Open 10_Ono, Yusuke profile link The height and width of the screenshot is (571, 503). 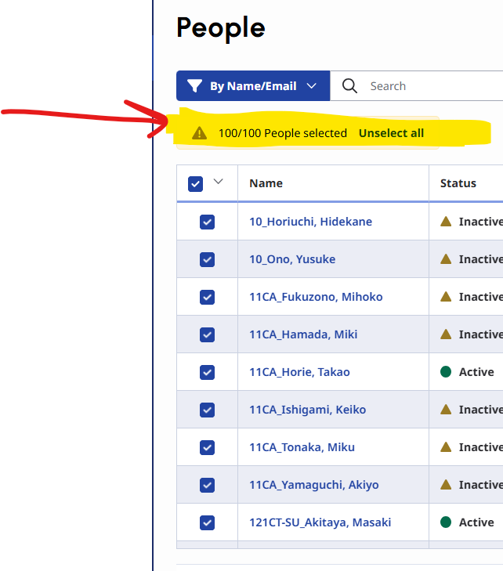click(292, 259)
